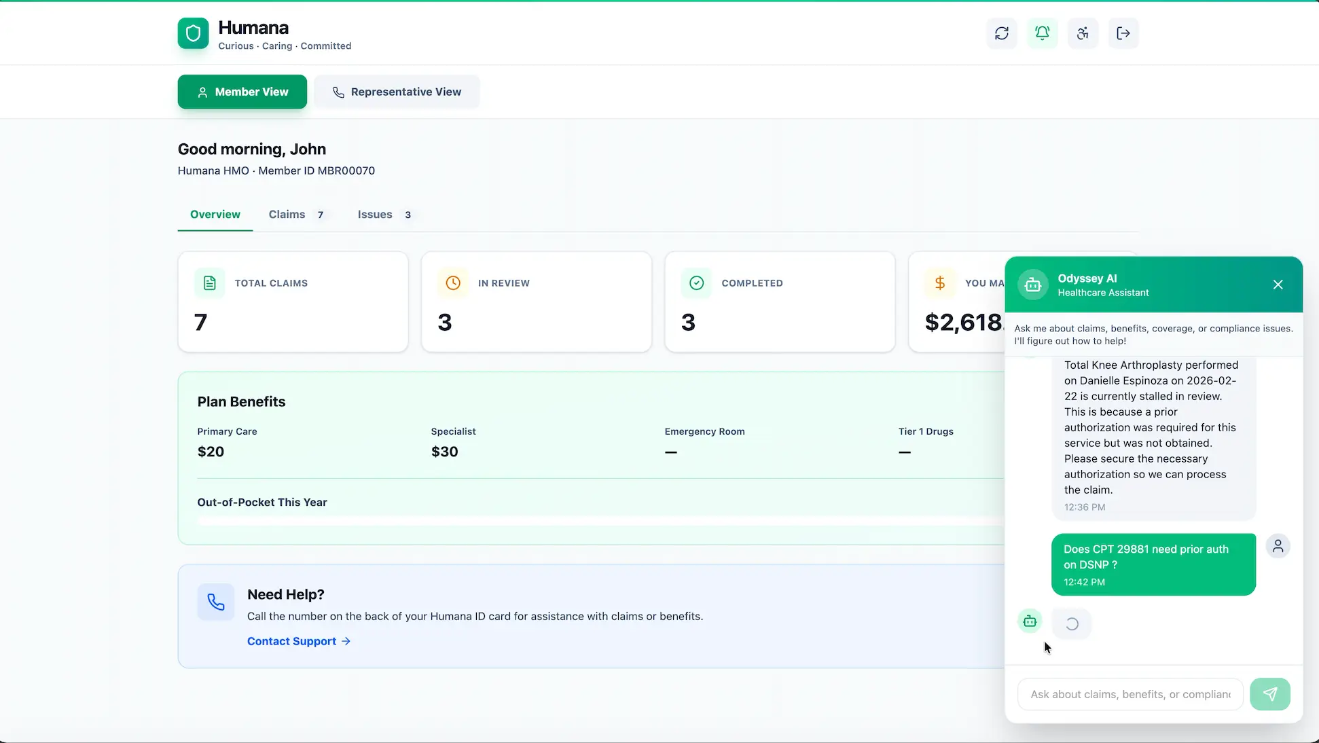This screenshot has height=743, width=1319.
Task: Click the Need Help phone icon
Action: coord(216,602)
